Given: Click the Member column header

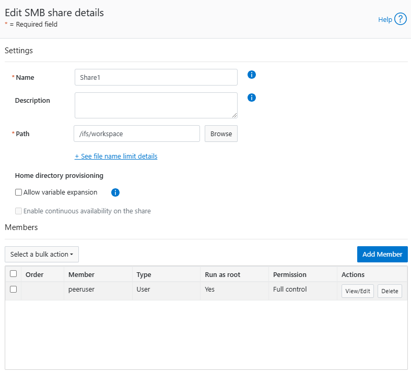Looking at the screenshot, I should (x=81, y=274).
